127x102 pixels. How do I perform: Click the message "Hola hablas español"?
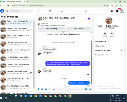pos(49,49)
